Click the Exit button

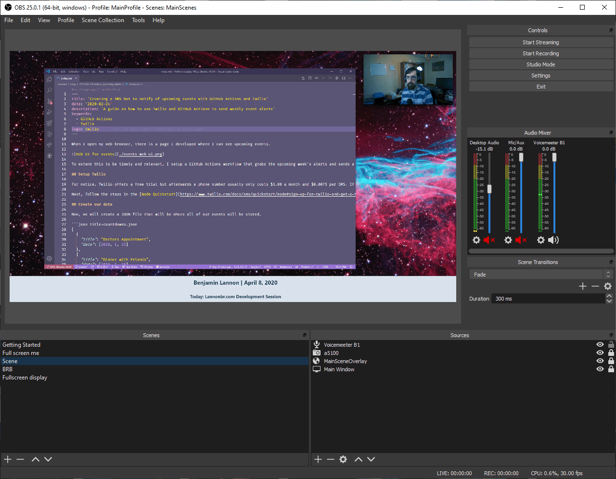[x=541, y=87]
